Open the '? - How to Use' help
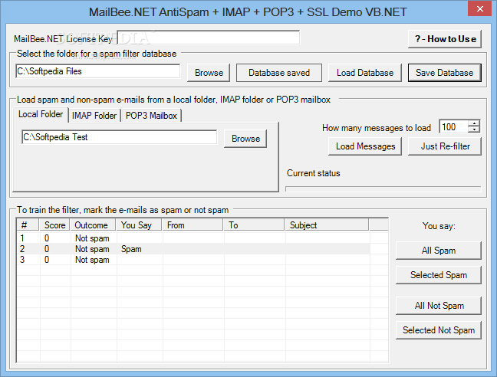 pos(444,39)
